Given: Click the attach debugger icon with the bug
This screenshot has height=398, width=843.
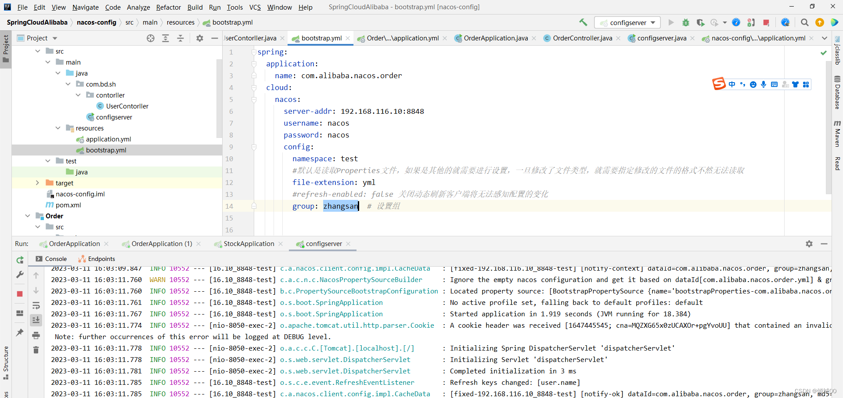Looking at the screenshot, I should tap(751, 22).
